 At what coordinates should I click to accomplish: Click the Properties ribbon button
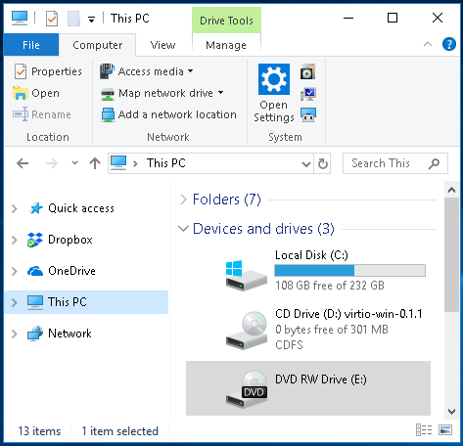[x=48, y=71]
